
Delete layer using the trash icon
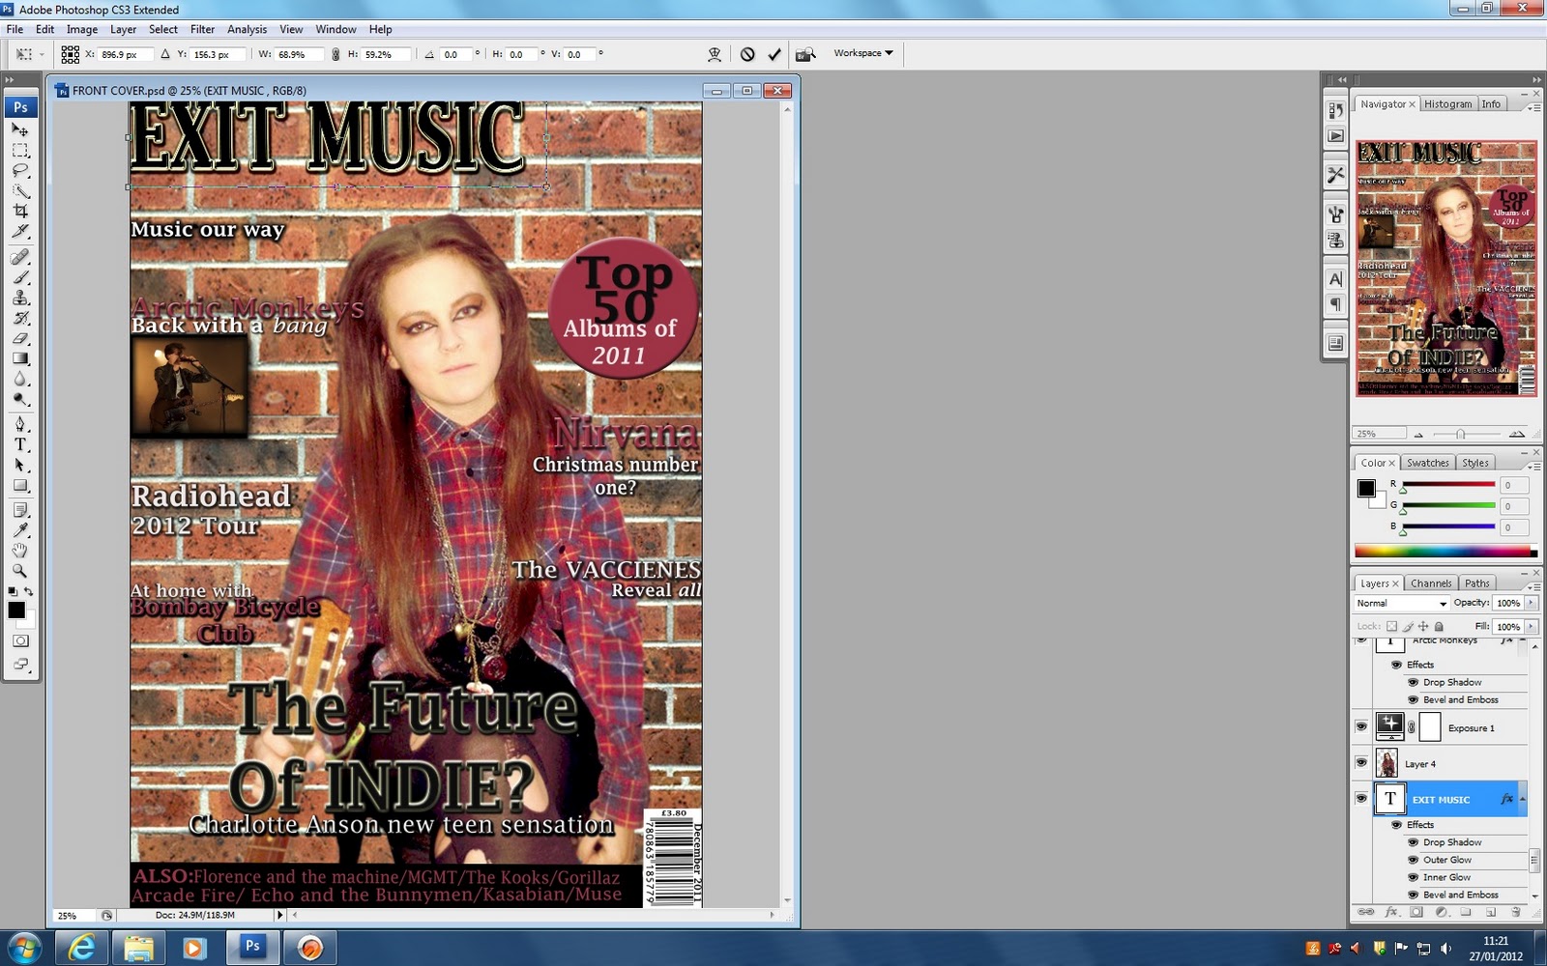click(1515, 911)
